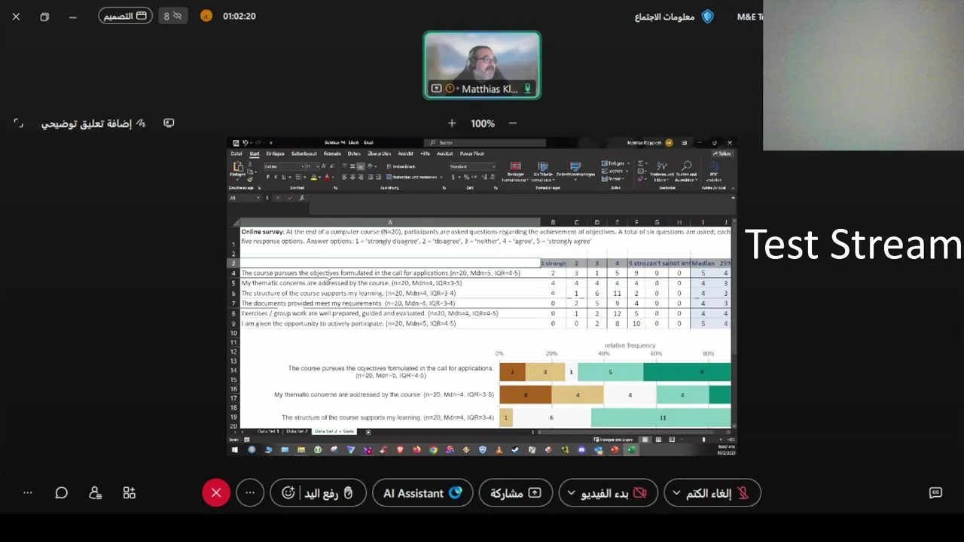Switch to page layout view in status bar
Screen dimensions: 964x542
coord(658,440)
